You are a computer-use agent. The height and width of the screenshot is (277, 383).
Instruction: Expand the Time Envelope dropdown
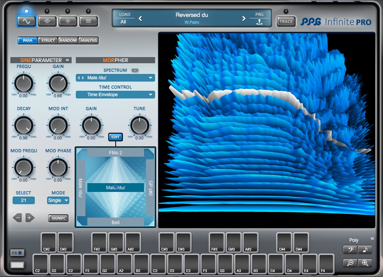pos(115,95)
